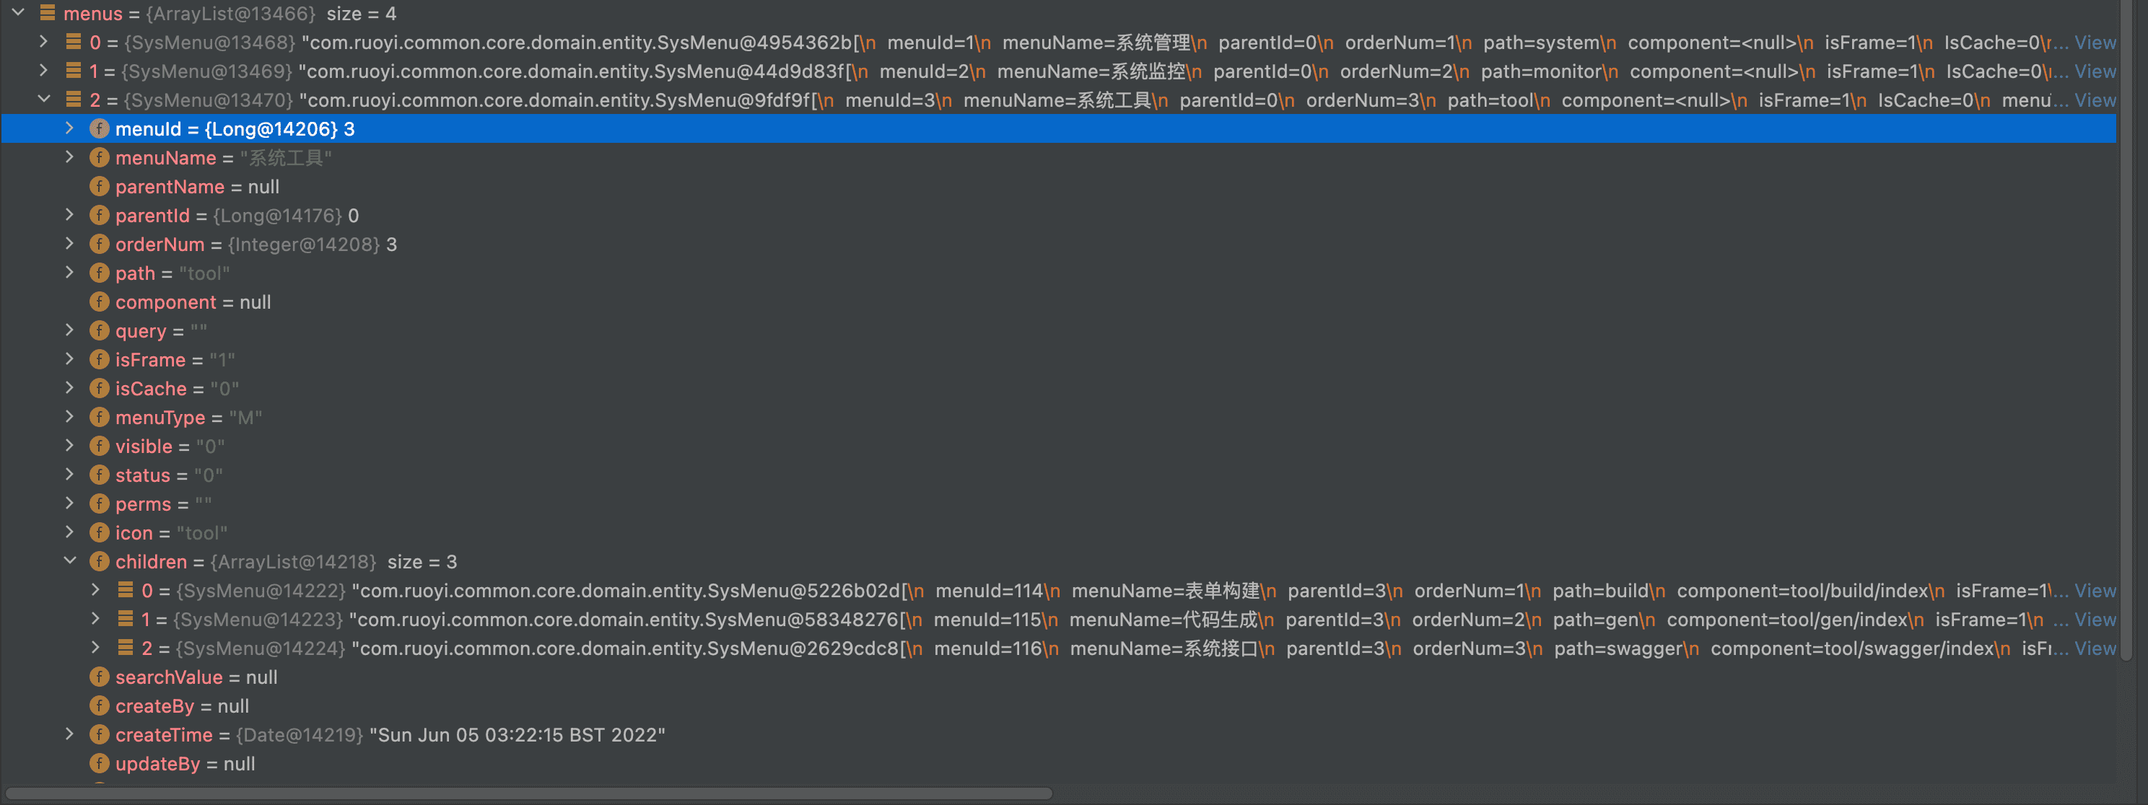This screenshot has height=805, width=2148.
Task: Expand child 2 系统接口 node
Action: point(96,648)
